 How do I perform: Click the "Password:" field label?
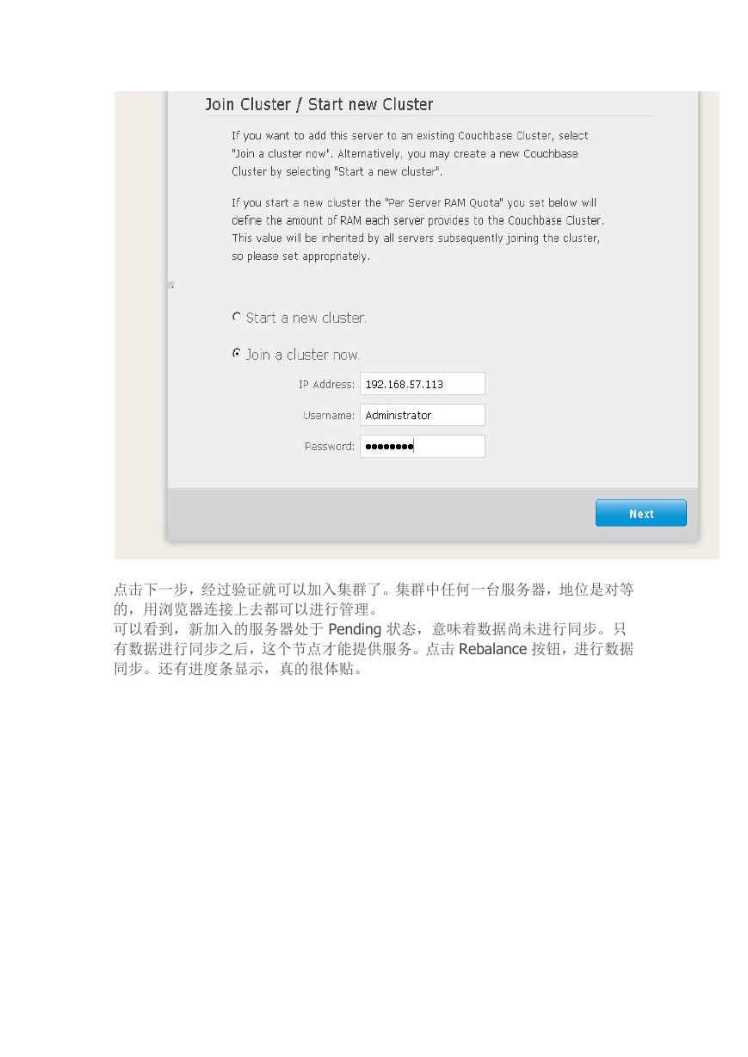tap(330, 447)
